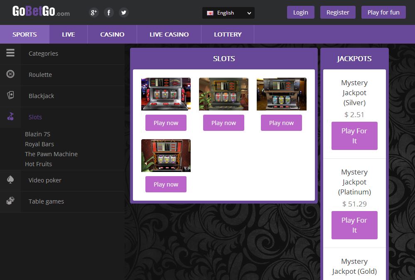Switch to the LIVE tab
415x280 pixels.
point(68,34)
